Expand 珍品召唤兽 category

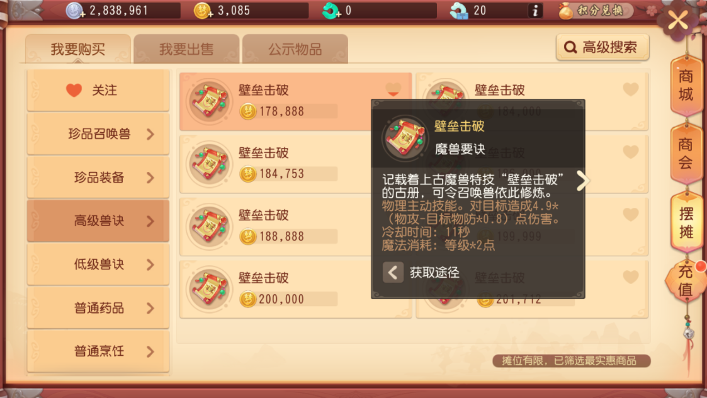coord(98,134)
